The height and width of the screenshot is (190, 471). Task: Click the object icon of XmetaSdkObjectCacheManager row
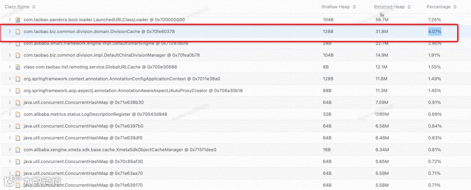tap(18, 150)
